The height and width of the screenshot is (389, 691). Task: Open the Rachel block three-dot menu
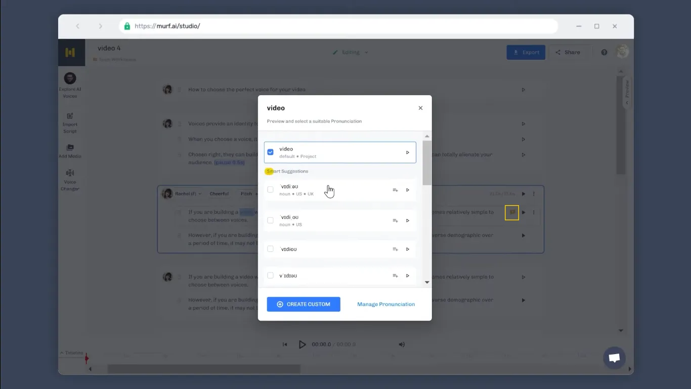(534, 194)
